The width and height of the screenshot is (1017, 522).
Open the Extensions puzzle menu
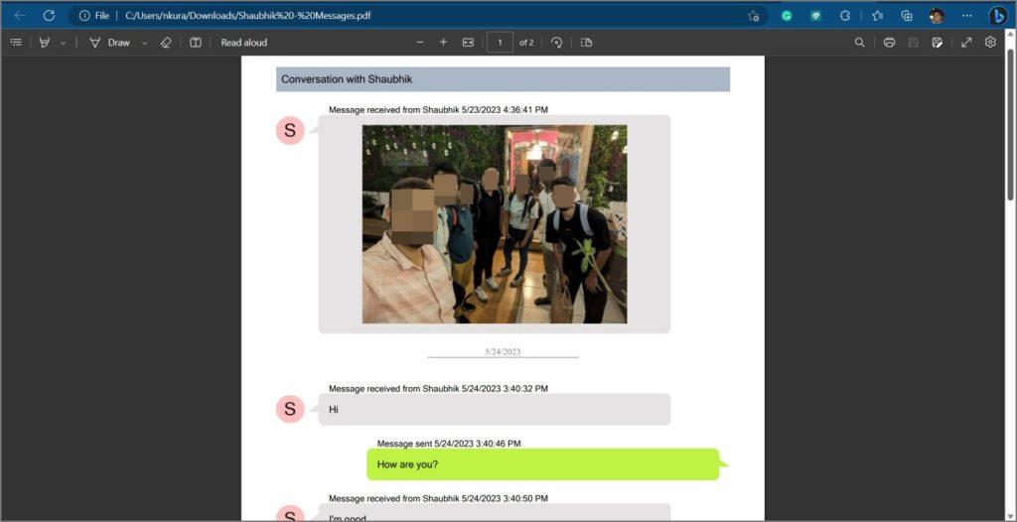click(845, 16)
